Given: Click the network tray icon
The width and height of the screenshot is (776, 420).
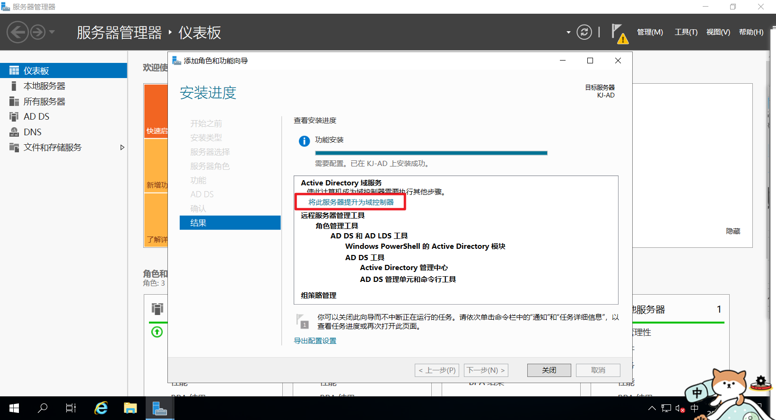Looking at the screenshot, I should click(666, 408).
